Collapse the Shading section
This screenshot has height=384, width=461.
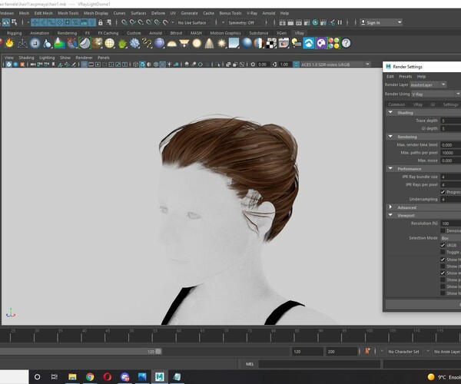click(x=390, y=113)
